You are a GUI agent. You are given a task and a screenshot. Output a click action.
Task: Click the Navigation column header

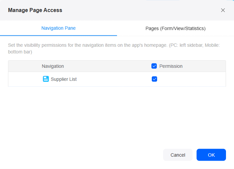click(x=53, y=66)
